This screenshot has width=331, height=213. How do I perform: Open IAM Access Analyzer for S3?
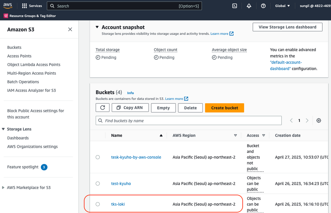pyautogui.click(x=32, y=90)
